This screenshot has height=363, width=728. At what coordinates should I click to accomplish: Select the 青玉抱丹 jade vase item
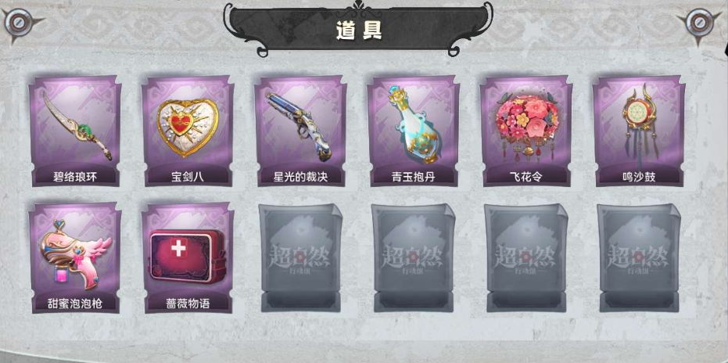[413, 131]
